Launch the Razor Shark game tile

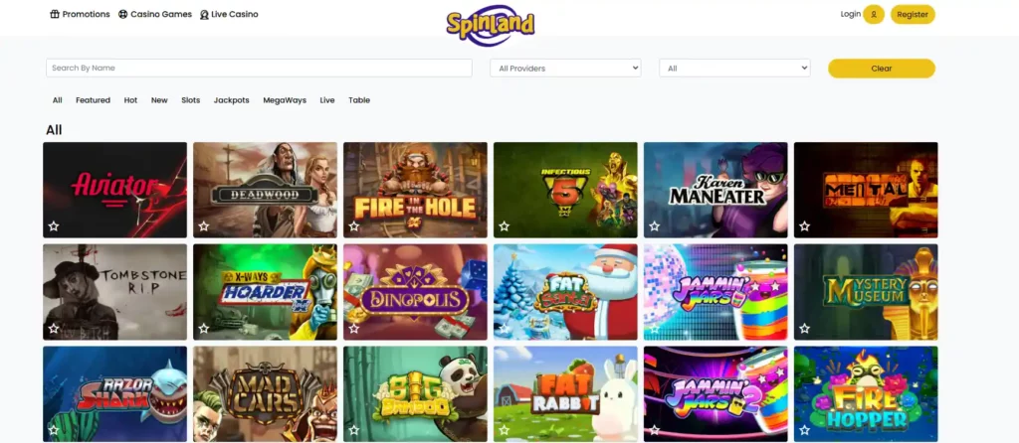pyautogui.click(x=115, y=393)
